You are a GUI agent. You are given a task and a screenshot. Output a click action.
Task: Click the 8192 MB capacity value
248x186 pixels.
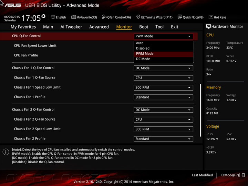[212, 113]
